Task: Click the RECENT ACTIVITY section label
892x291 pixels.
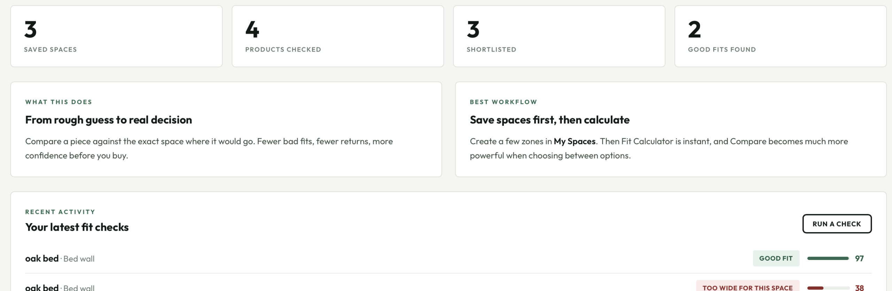Action: pos(60,212)
